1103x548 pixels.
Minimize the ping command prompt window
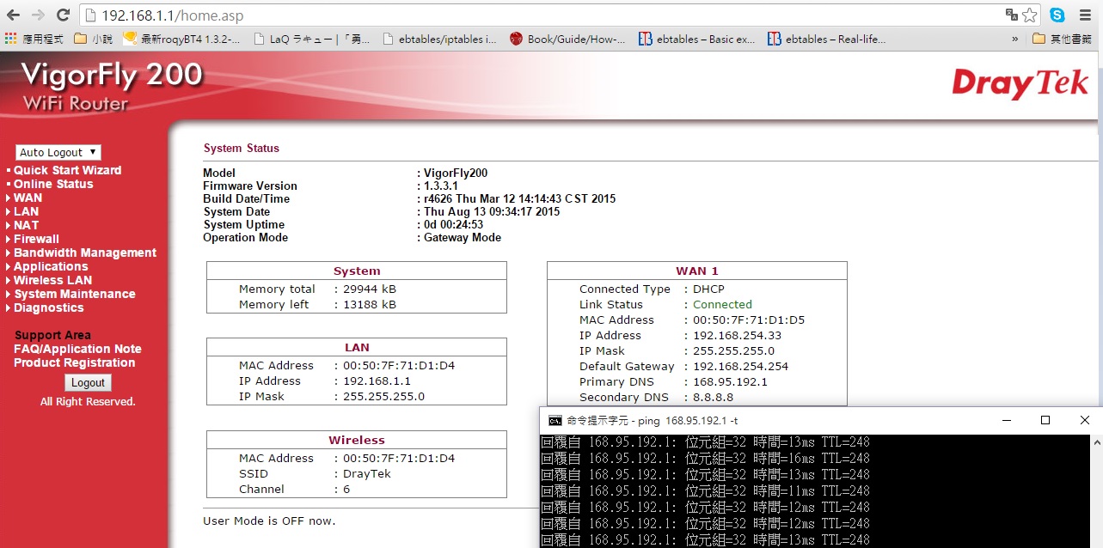pos(1006,420)
